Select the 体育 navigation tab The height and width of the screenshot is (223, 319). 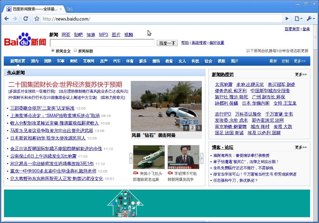click(130, 61)
